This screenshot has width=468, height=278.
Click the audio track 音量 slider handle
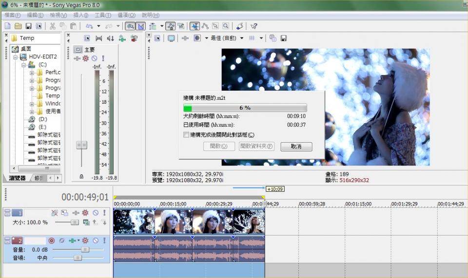[85, 249]
